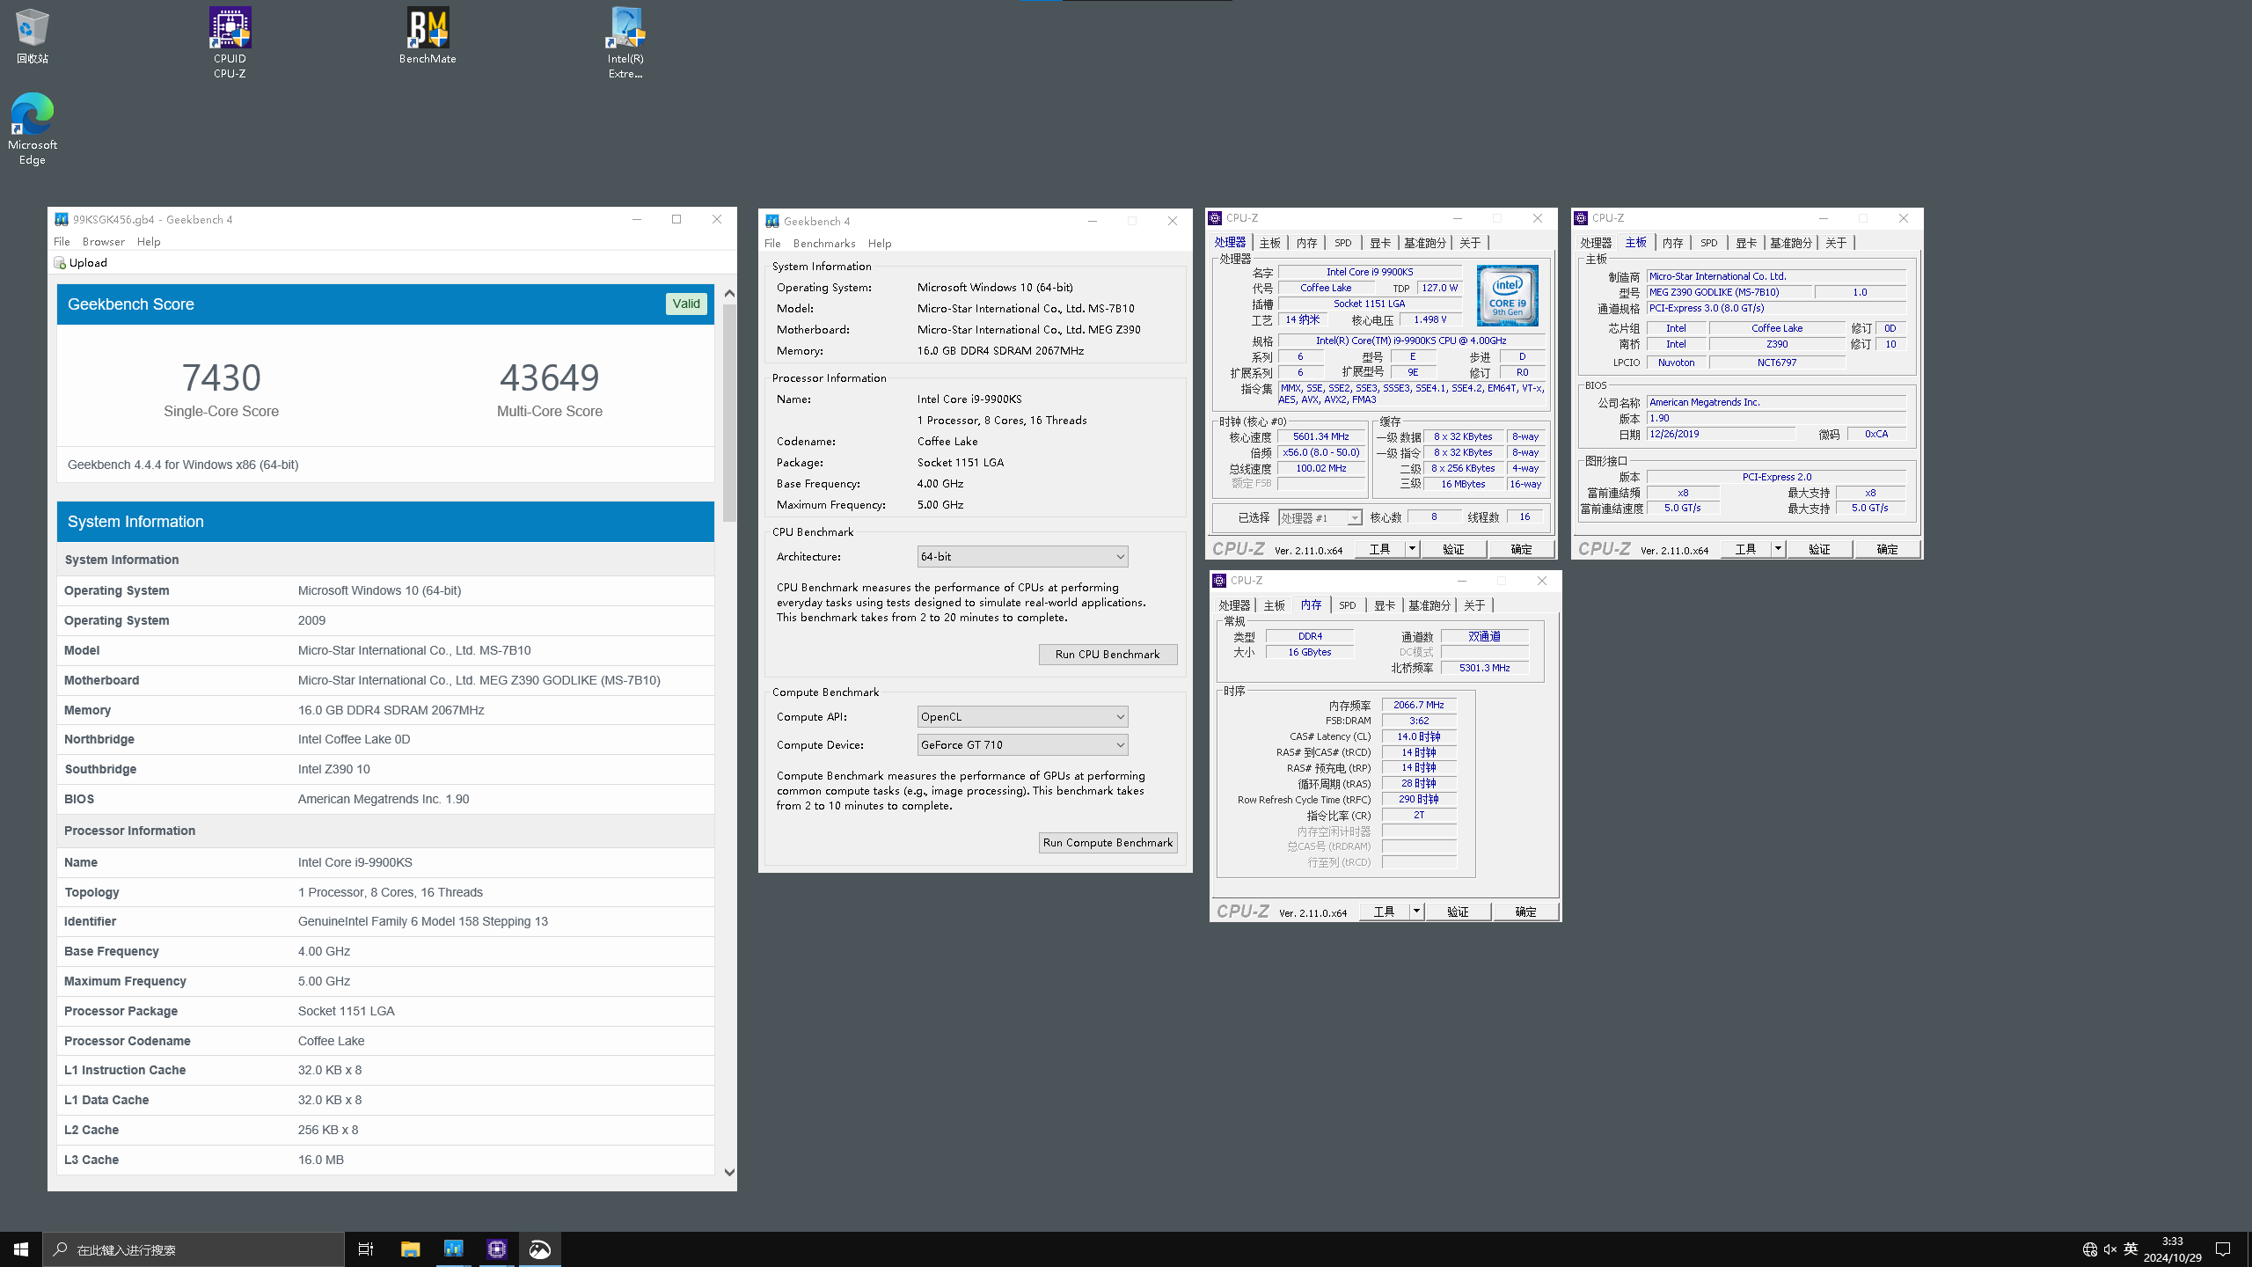Switch to 基准跑分 tab in CPU-Z mainboard window
This screenshot has height=1267, width=2252.
(1791, 243)
